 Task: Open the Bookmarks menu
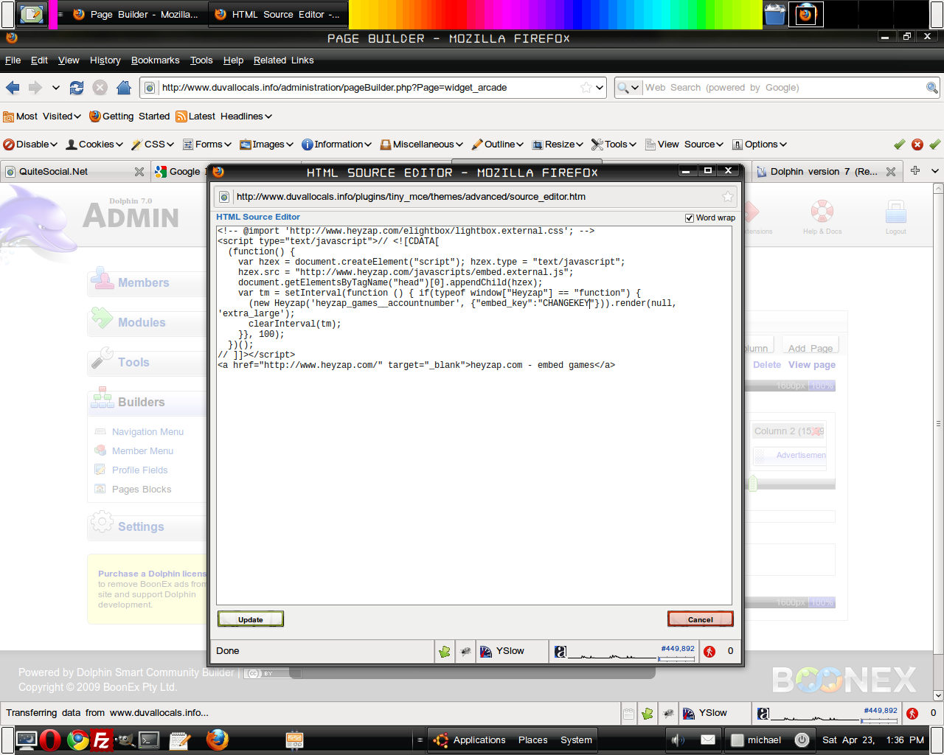(155, 60)
